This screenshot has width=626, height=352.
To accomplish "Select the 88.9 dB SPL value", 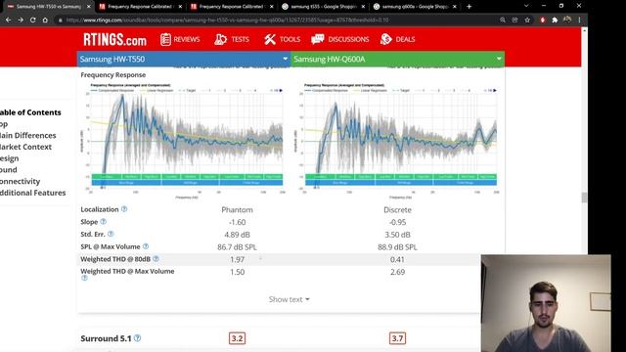I will (x=397, y=247).
